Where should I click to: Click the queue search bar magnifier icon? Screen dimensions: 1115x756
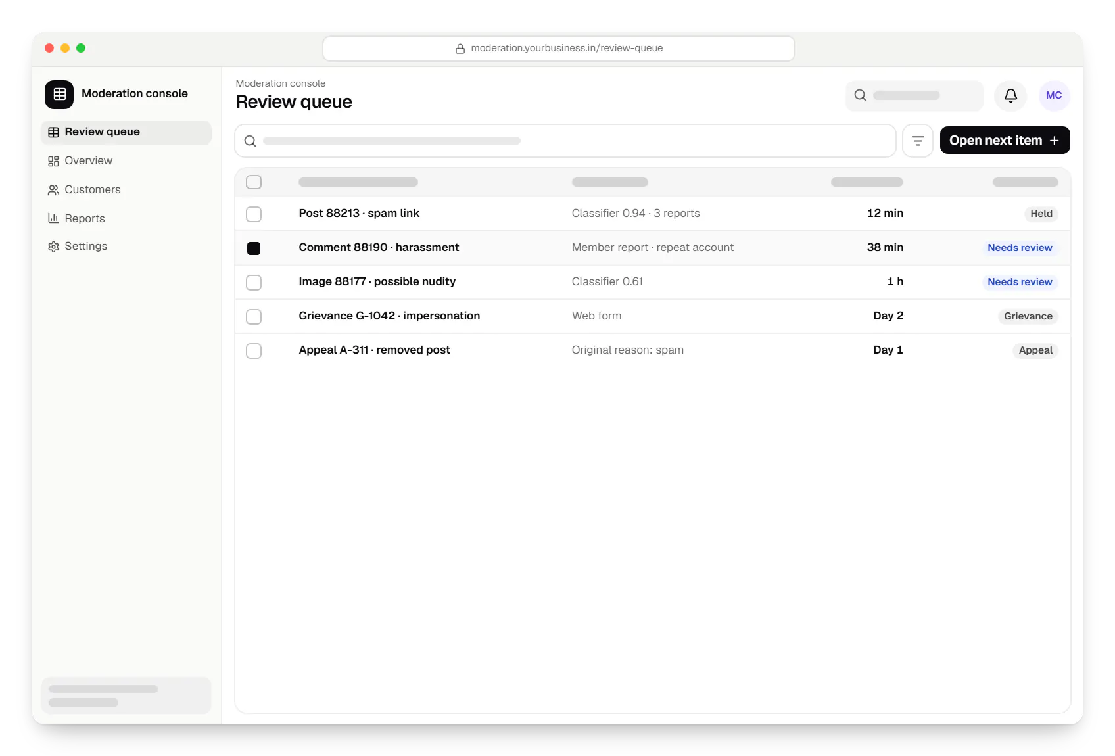(x=250, y=141)
